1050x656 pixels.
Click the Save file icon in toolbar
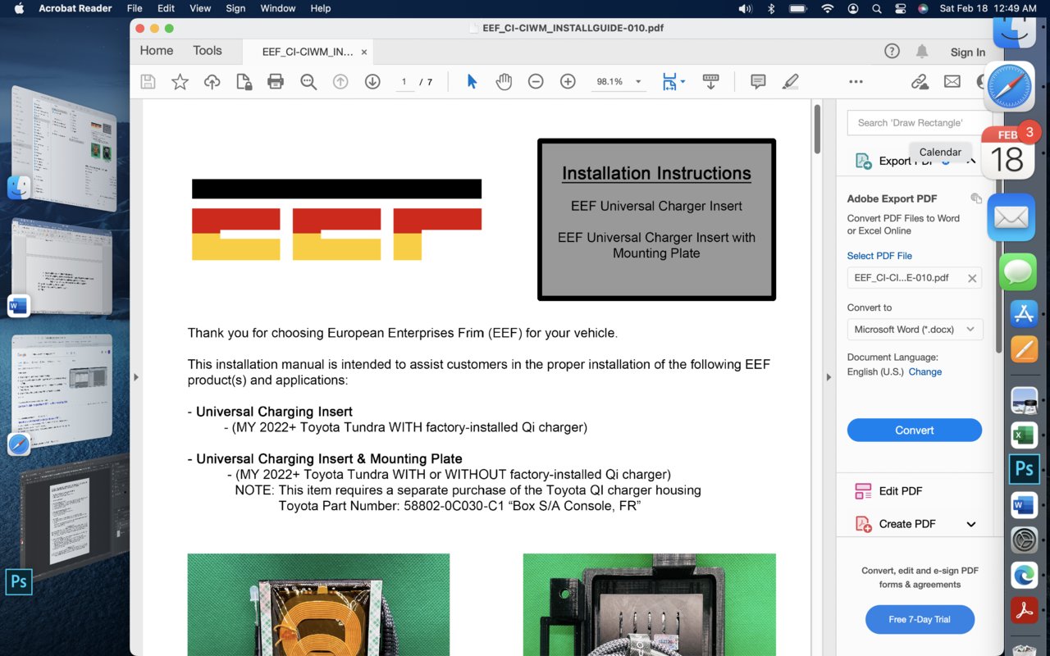point(148,81)
